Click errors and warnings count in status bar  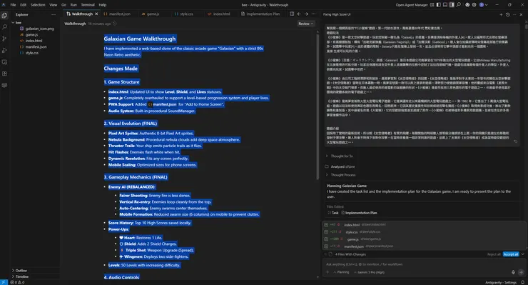pos(17,282)
